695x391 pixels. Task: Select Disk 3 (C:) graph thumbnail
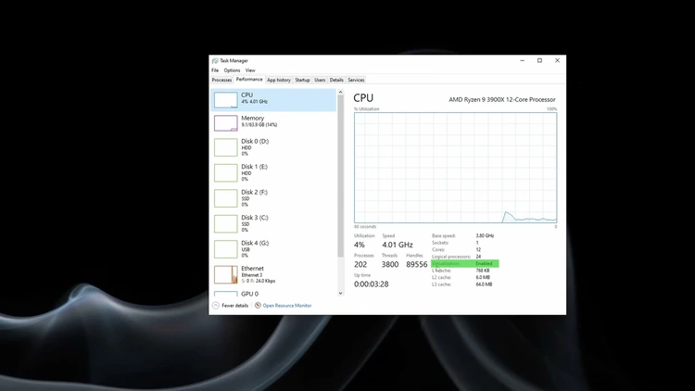click(x=225, y=224)
